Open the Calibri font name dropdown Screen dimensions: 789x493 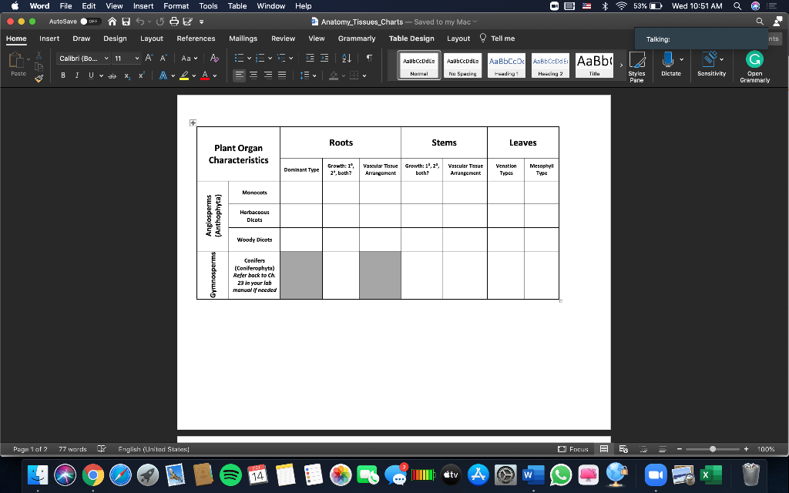pos(83,59)
